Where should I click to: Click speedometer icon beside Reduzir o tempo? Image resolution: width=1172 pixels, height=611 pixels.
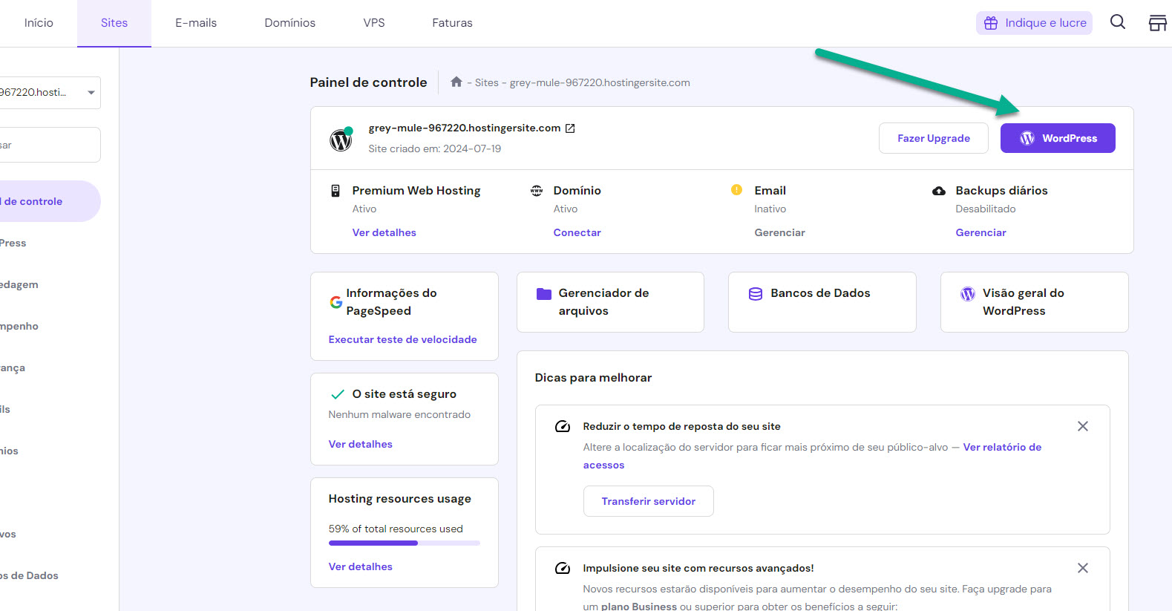(563, 426)
